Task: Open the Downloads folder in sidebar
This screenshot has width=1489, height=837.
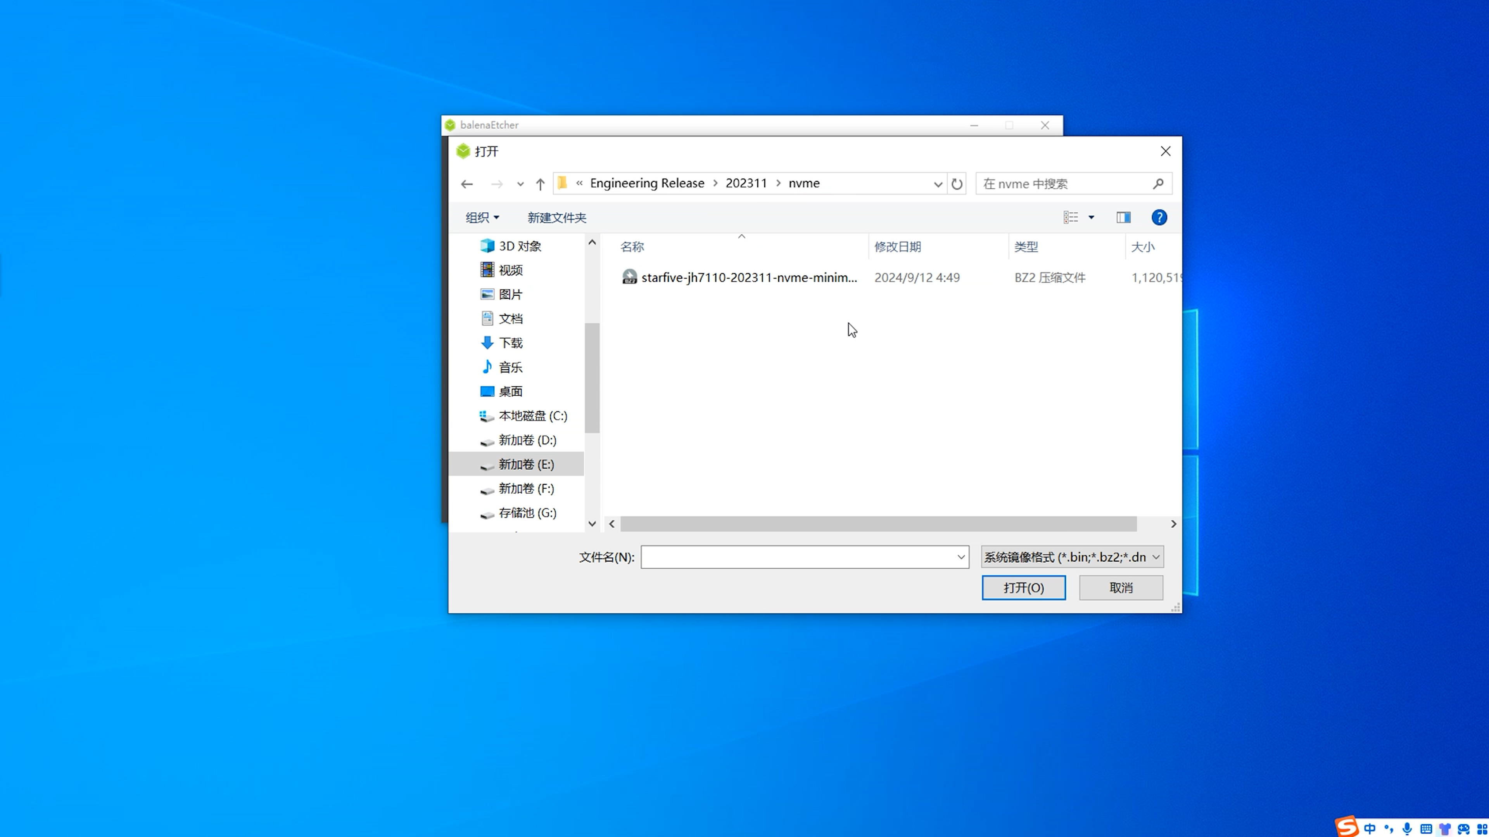Action: pos(510,343)
